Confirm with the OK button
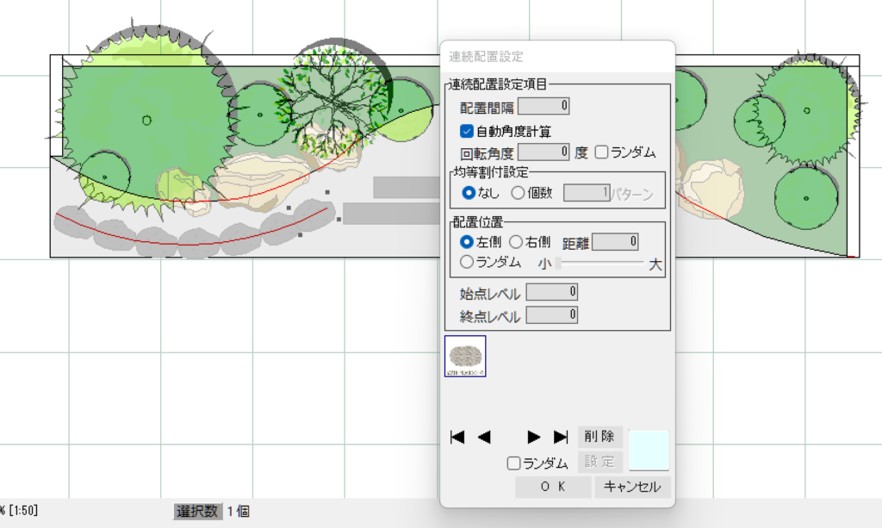The width and height of the screenshot is (882, 528). (x=553, y=487)
